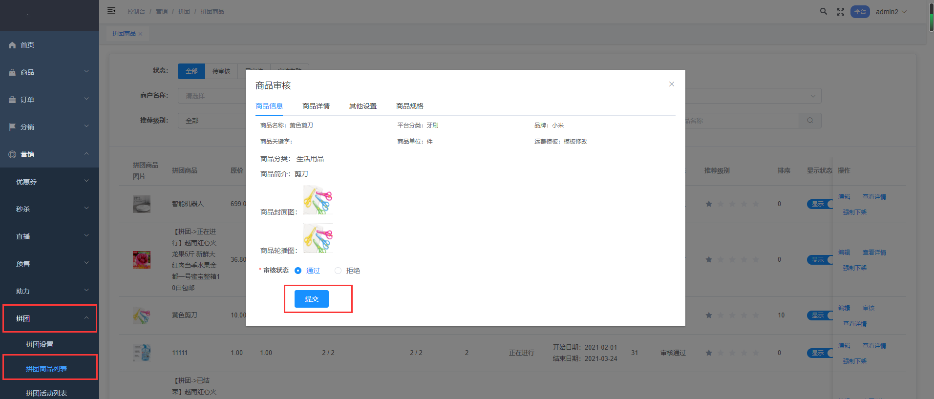The image size is (934, 399).
Task: Click the first star in the 11111 row
Action: coord(709,353)
